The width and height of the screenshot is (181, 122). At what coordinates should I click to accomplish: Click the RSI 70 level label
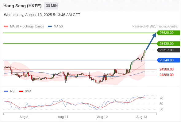pyautogui.click(x=161, y=98)
